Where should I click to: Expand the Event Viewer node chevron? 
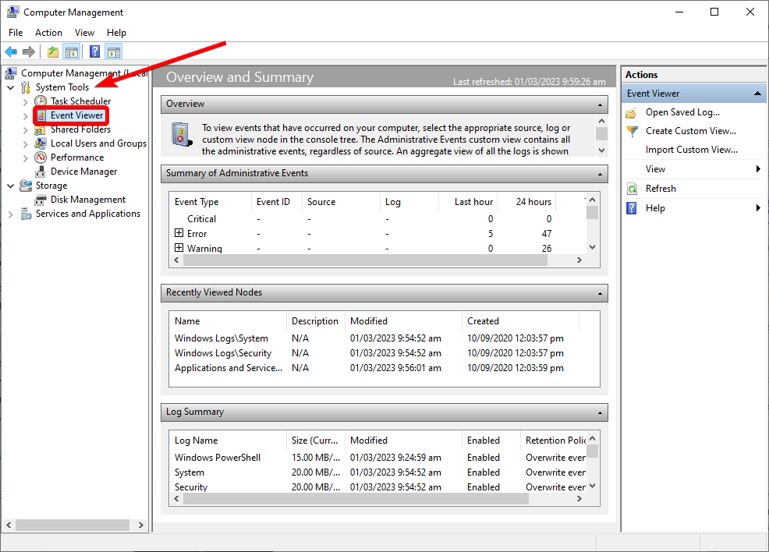[x=26, y=116]
